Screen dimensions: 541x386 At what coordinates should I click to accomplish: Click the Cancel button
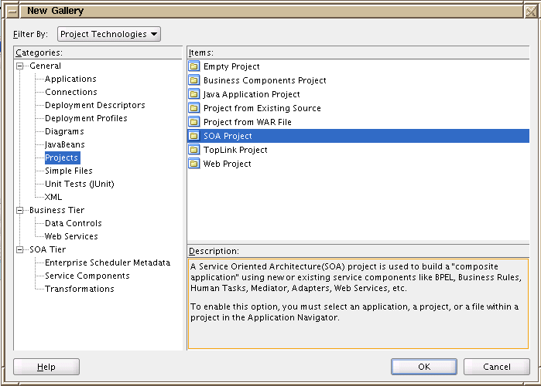pyautogui.click(x=496, y=367)
